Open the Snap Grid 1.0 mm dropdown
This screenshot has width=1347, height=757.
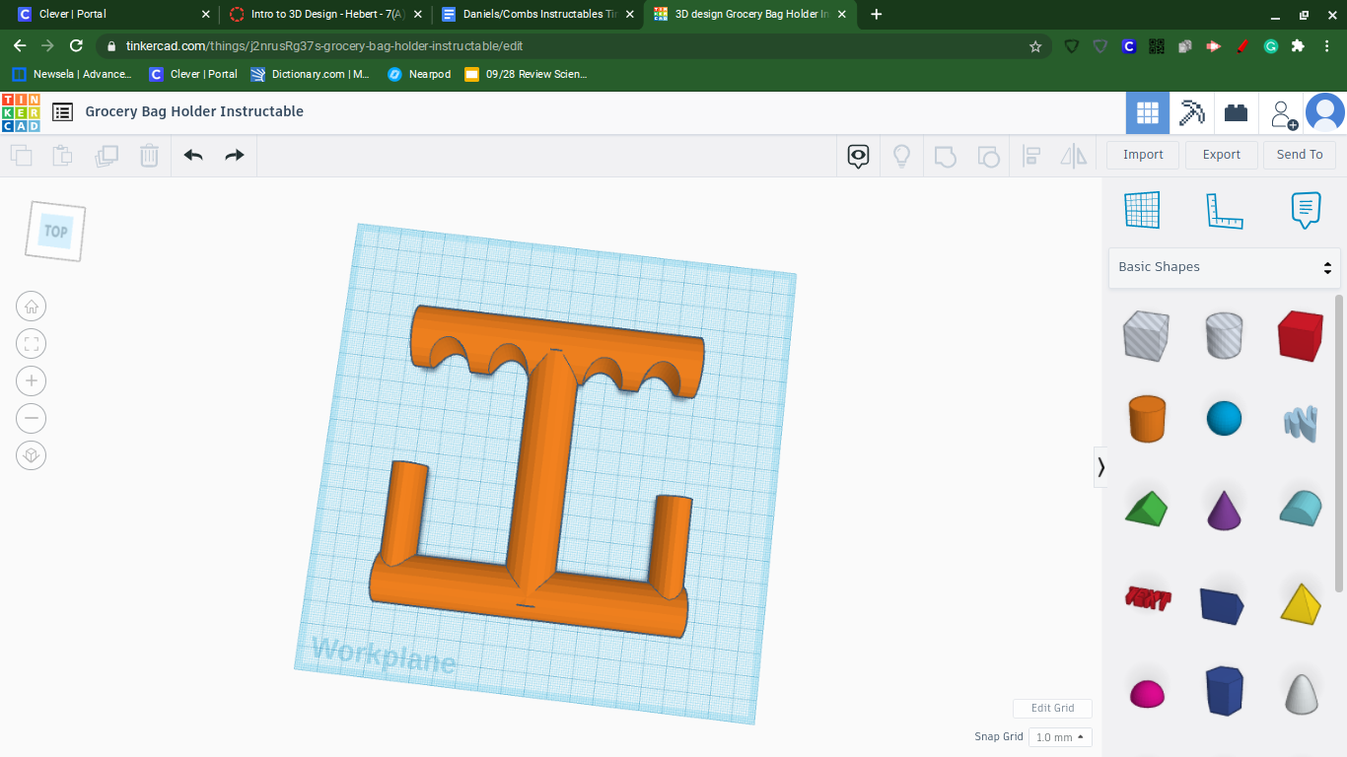(1060, 737)
